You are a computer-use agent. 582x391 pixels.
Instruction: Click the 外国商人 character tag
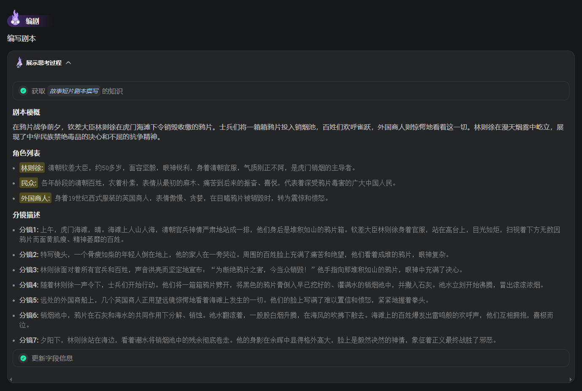[35, 198]
